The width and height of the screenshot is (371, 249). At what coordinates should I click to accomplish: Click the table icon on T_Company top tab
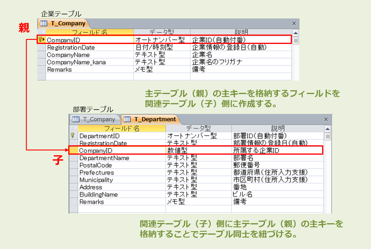coord(44,24)
